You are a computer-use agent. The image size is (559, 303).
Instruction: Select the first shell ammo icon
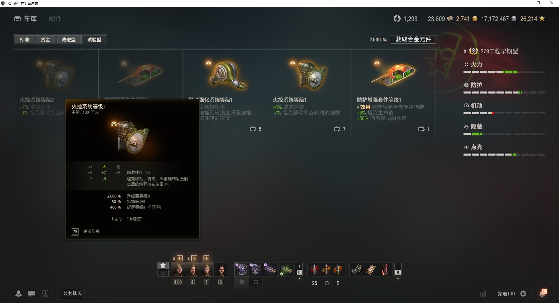coord(314,270)
